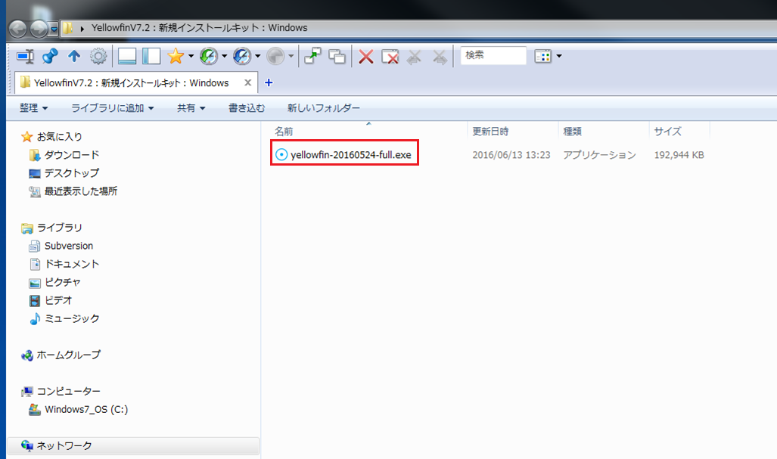Open the ビデオ library
This screenshot has height=459, width=777.
pos(58,300)
